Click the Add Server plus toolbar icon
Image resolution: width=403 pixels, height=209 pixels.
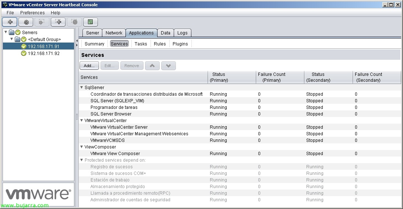pyautogui.click(x=10, y=22)
